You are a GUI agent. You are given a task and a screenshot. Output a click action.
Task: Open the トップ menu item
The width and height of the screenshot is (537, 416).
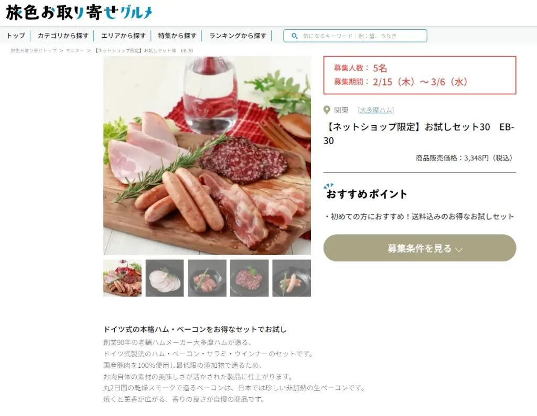16,36
